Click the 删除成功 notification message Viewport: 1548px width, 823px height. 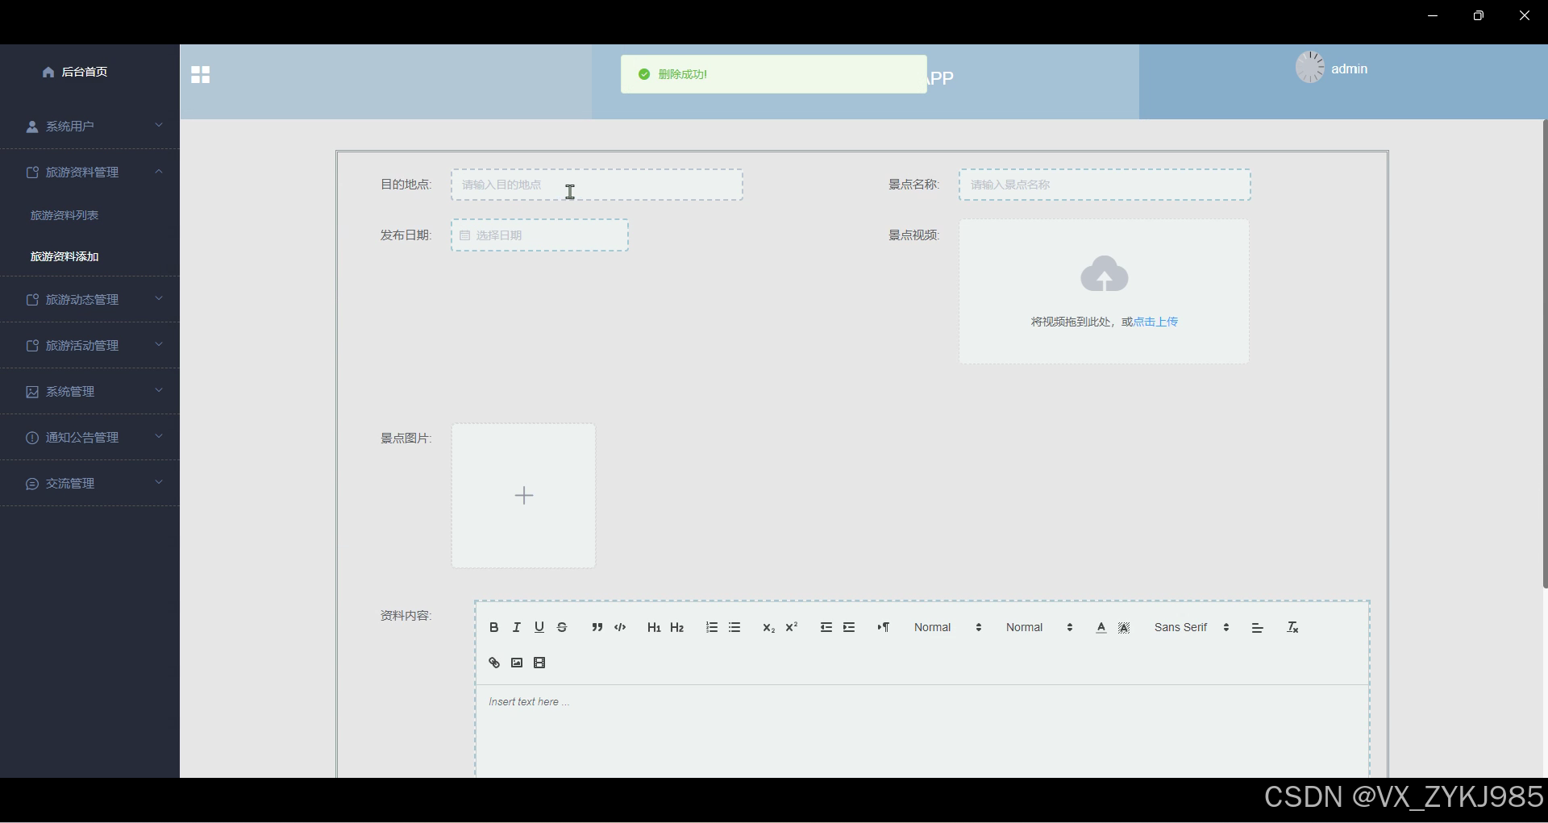pyautogui.click(x=774, y=74)
